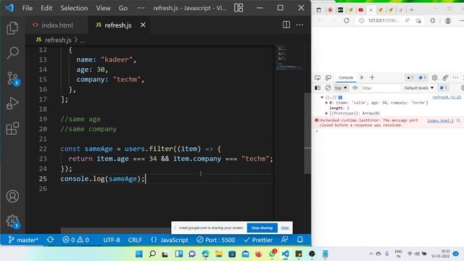Open the View menu
464x261 pixels.
(103, 8)
